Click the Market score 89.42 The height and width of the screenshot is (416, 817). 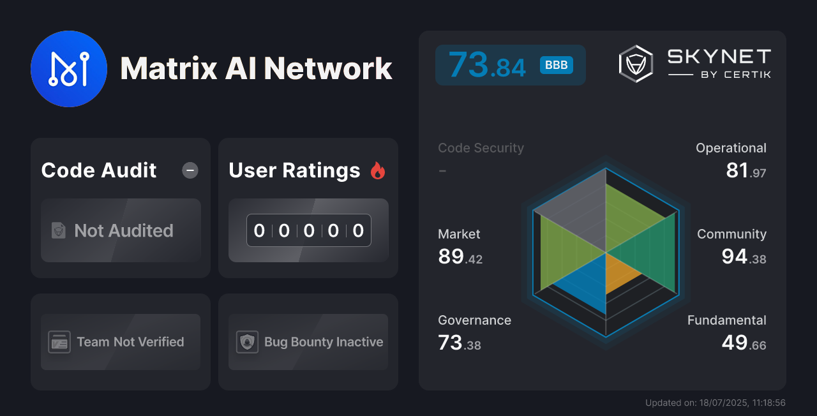[x=460, y=256]
